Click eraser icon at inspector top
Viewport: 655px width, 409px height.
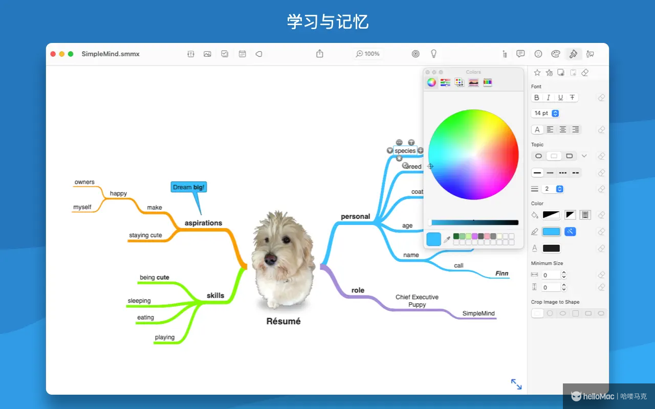coord(585,73)
